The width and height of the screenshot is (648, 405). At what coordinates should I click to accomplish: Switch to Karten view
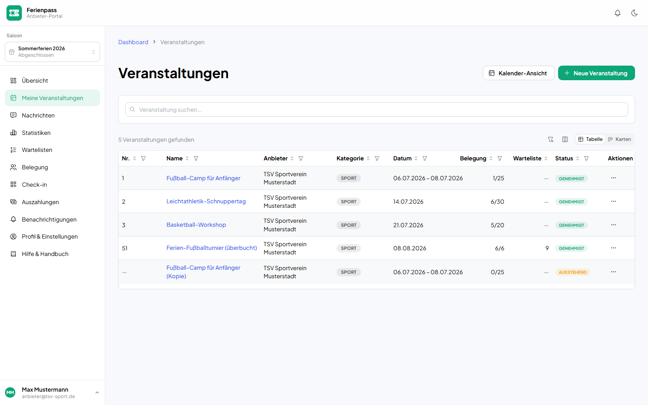620,139
